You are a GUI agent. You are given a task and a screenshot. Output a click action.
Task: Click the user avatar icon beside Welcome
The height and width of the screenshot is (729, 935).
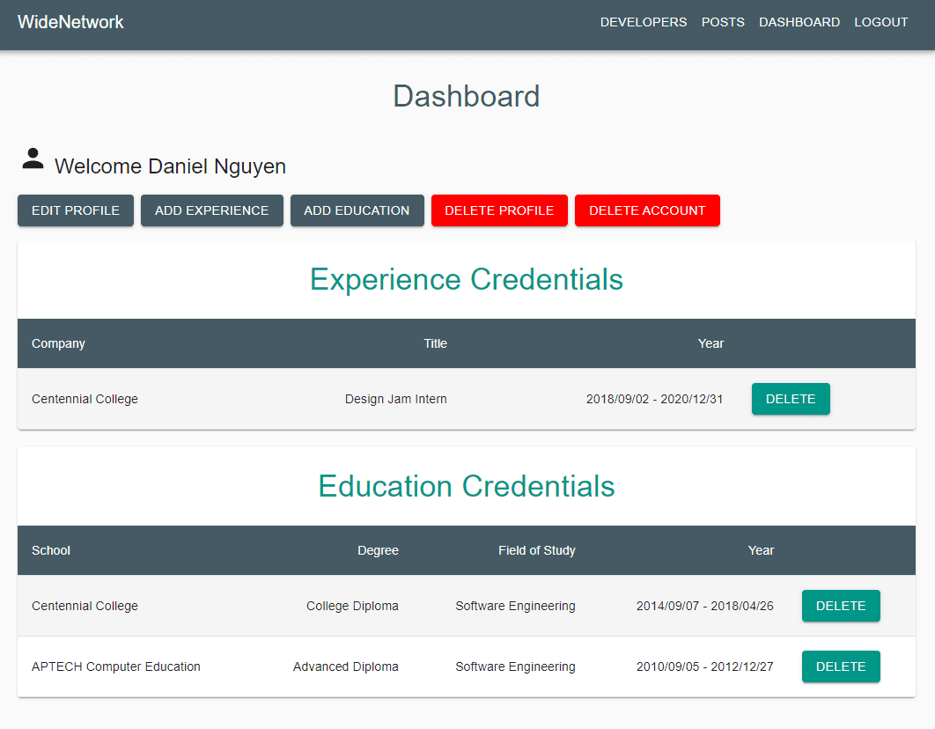[x=33, y=159]
